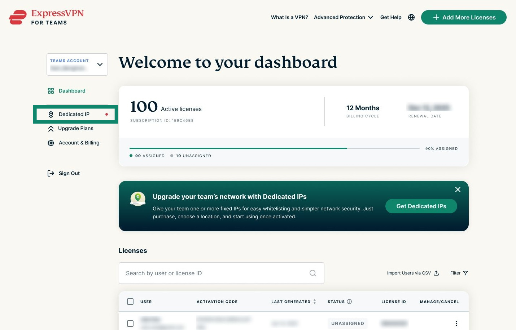Screen dimensions: 516x330
Task: Click the 90% ASSIGNED label
Action: [x=442, y=148]
